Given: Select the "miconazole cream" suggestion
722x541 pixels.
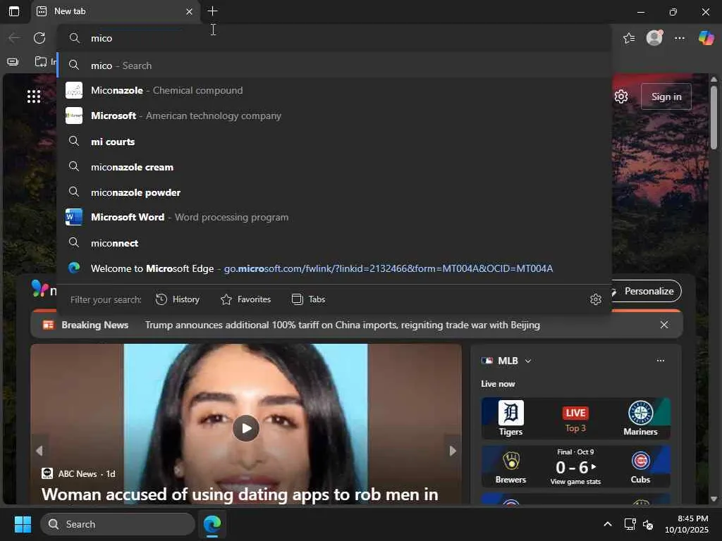Looking at the screenshot, I should pos(334,167).
